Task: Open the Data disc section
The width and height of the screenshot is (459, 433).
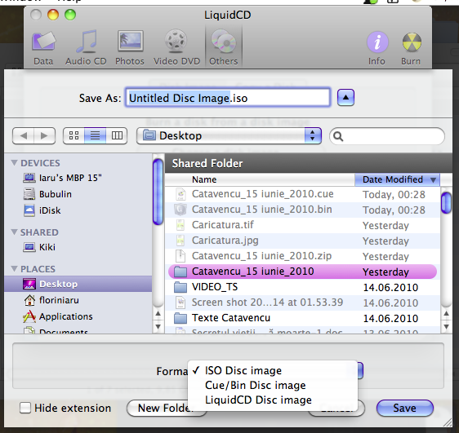Action: click(43, 48)
